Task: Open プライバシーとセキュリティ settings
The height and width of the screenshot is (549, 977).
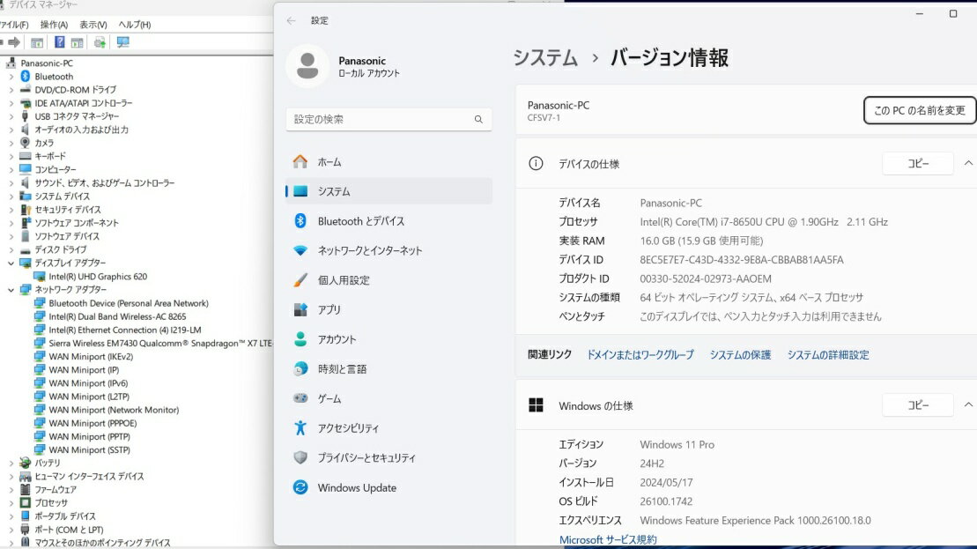Action: 366,458
